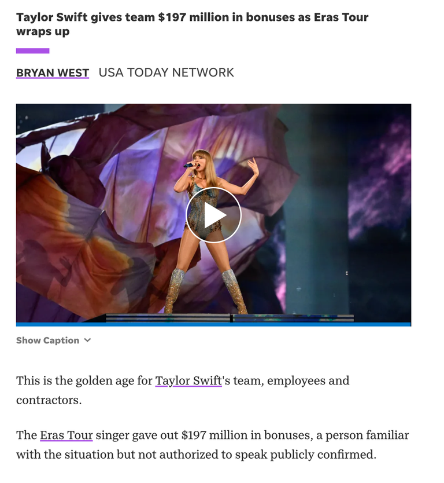The width and height of the screenshot is (444, 483).
Task: Expand the Show Caption text
Action: (47, 341)
